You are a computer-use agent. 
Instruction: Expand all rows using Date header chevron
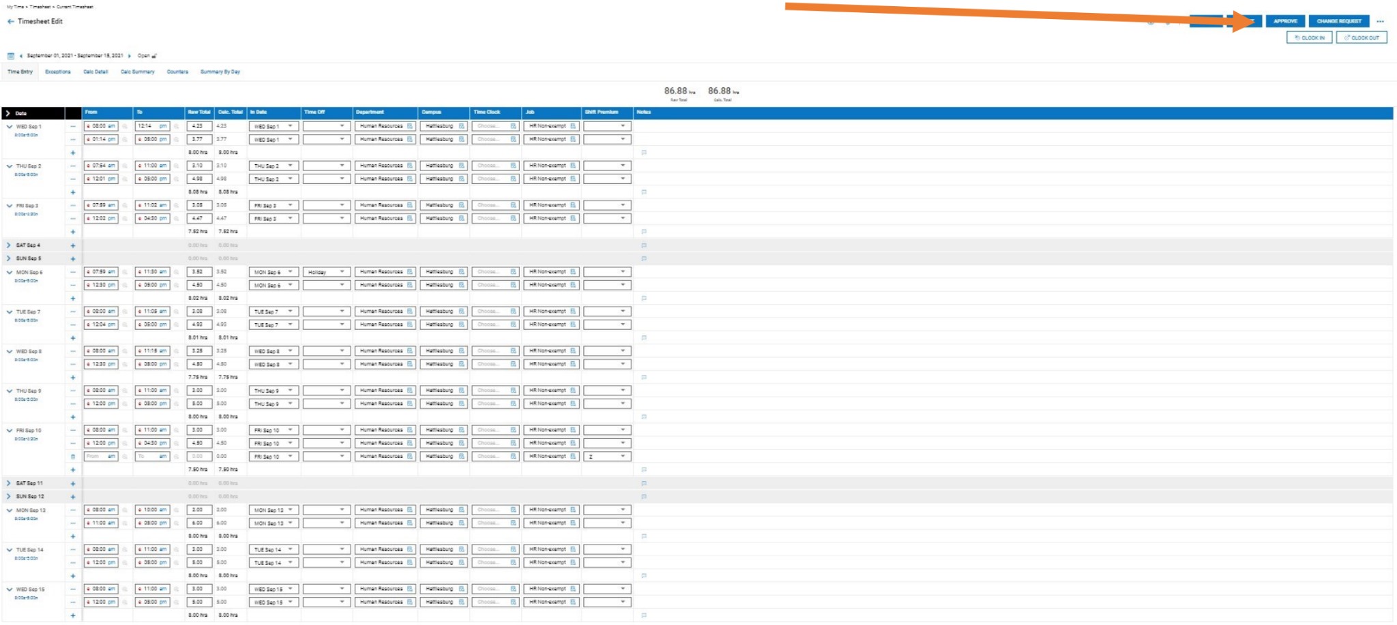coord(8,113)
